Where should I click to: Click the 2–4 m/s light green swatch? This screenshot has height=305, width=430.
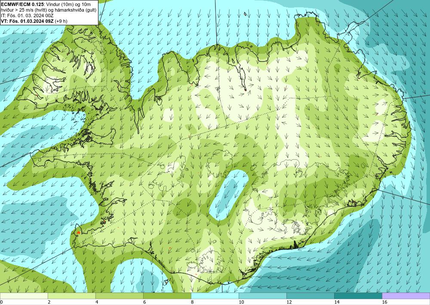[x=71, y=296]
